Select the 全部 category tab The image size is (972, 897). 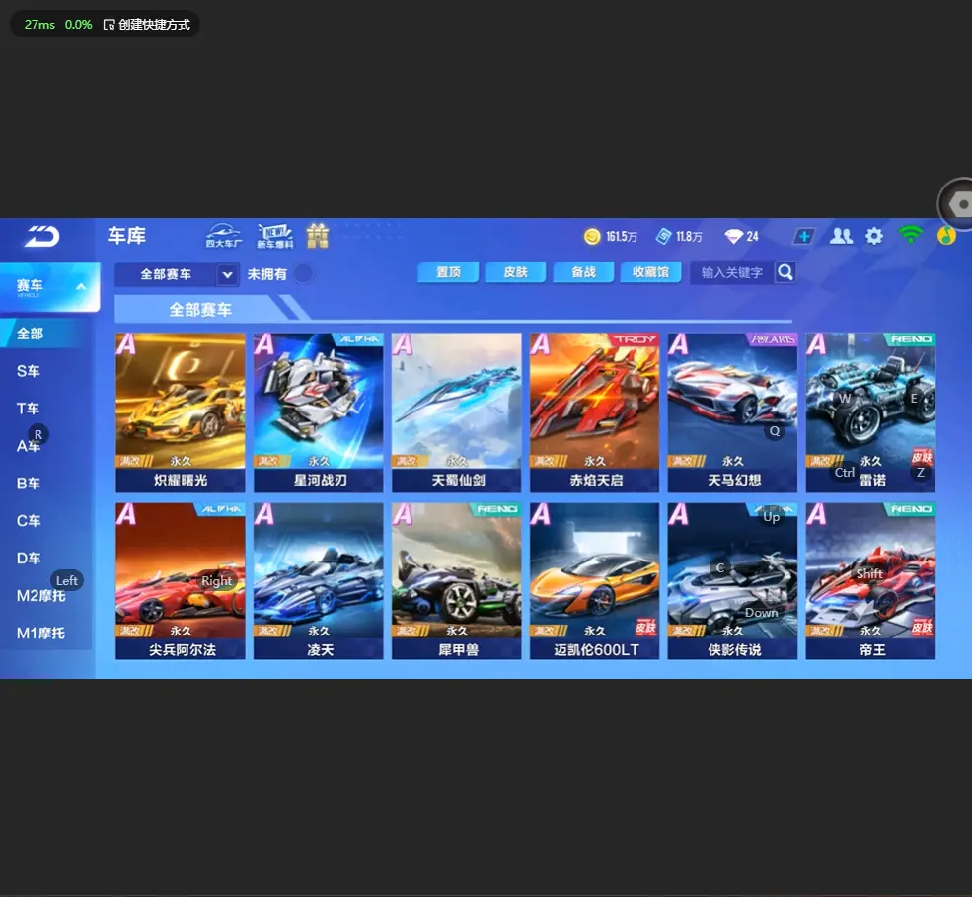46,334
